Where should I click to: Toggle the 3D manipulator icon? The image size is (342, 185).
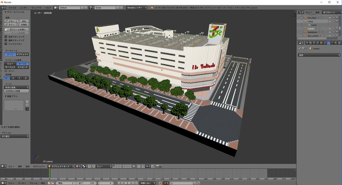click(x=93, y=166)
